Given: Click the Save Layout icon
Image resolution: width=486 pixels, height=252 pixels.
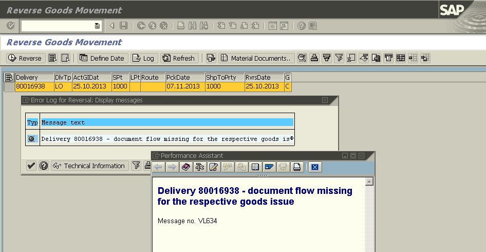Looking at the screenshot, I should (425, 58).
